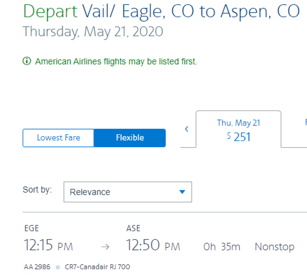Click the 12:50 PM arrival time

153,246
